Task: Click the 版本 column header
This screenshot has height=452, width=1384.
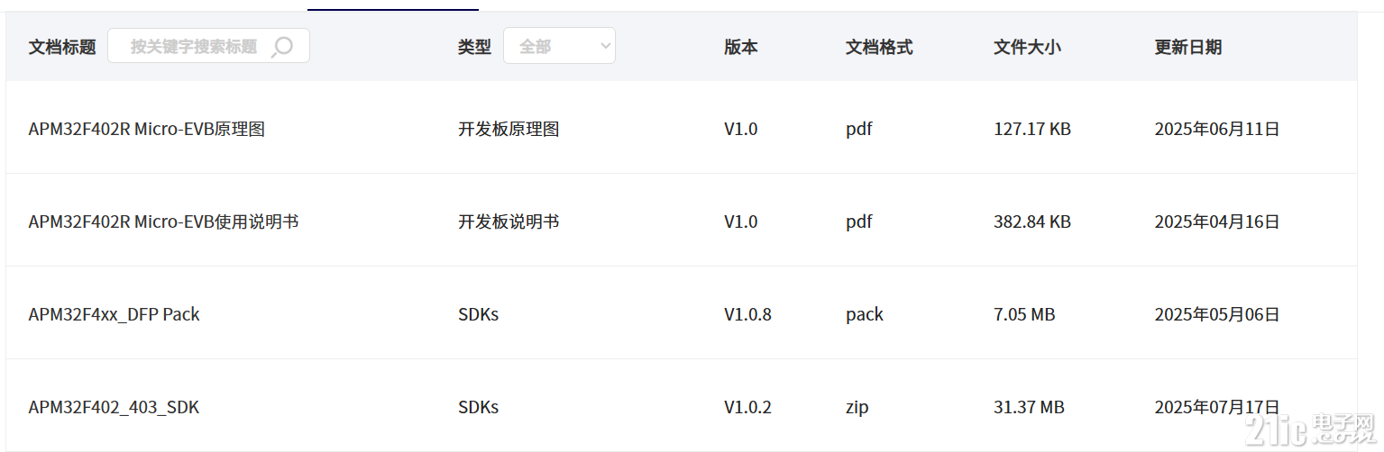Action: point(741,47)
